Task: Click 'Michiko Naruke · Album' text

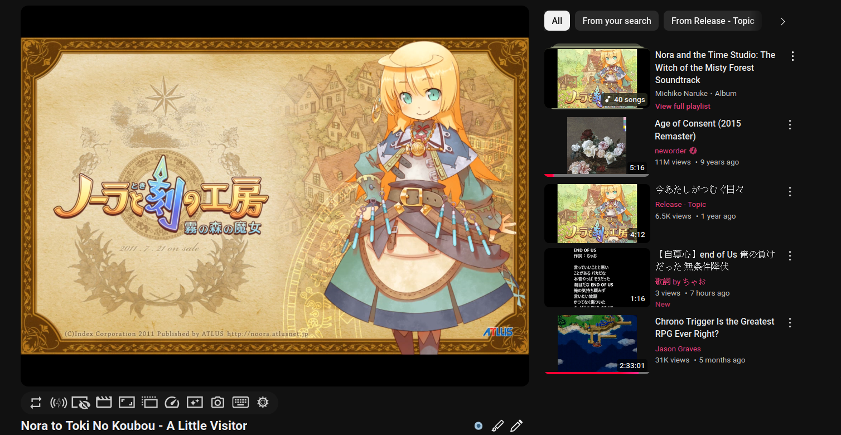Action: pyautogui.click(x=695, y=93)
